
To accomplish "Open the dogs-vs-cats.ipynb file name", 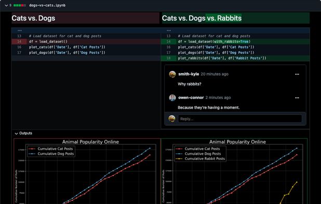I will point(47,5).
